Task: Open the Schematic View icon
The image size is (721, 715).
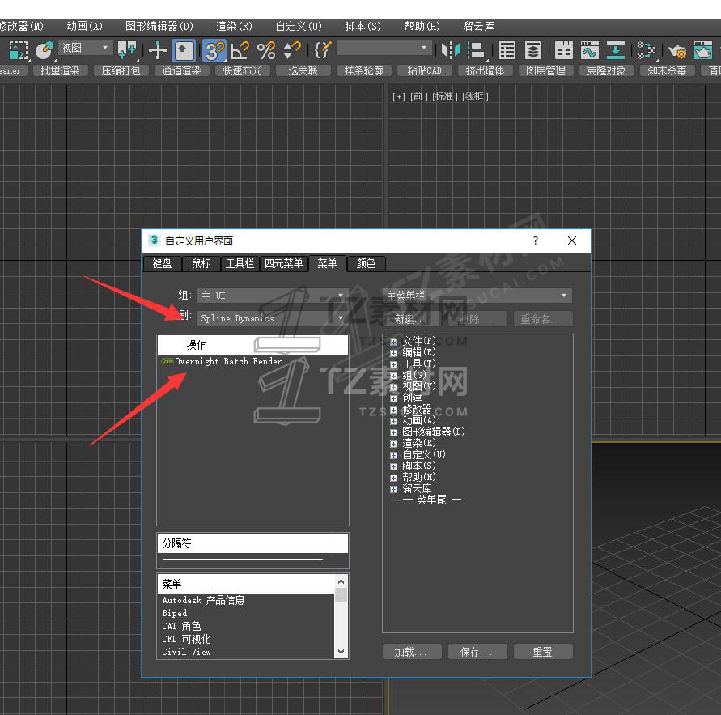Action: point(646,50)
